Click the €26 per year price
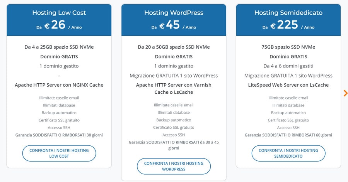This screenshot has height=182, width=348. pos(59,25)
